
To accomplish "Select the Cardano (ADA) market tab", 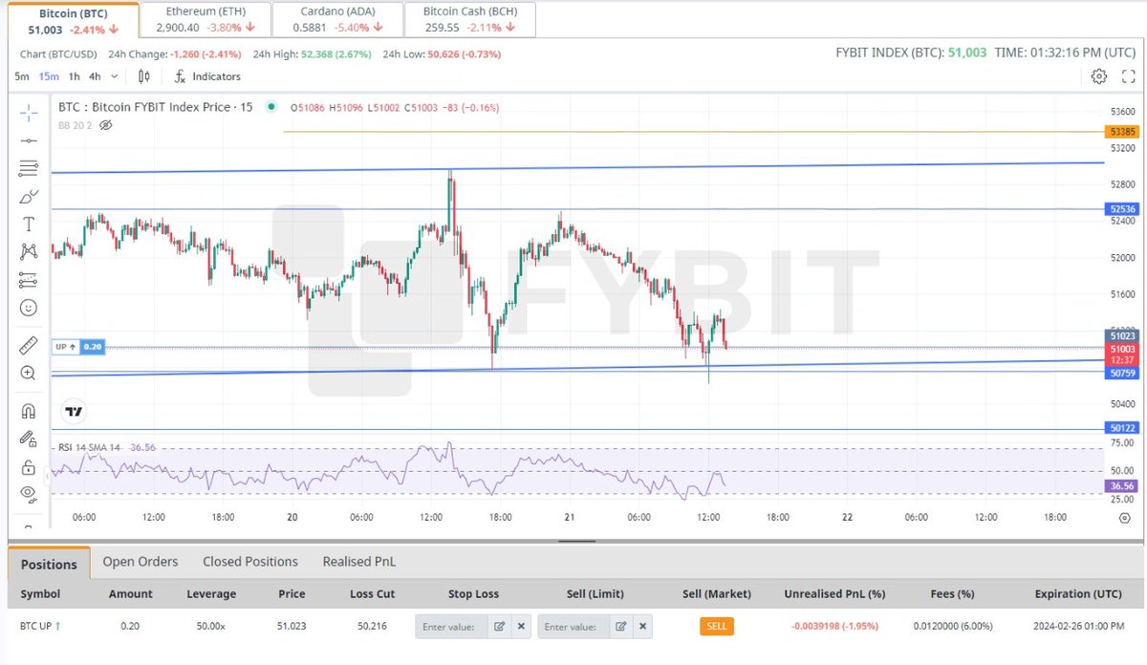I will 337,20.
